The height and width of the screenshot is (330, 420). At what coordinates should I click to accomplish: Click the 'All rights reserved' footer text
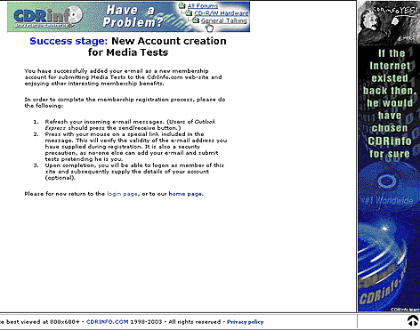click(x=194, y=322)
